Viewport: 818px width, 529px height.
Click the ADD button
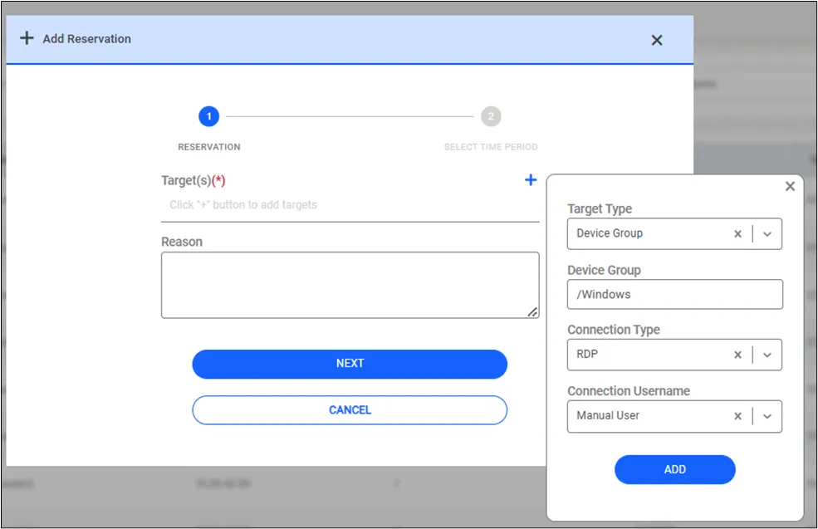pyautogui.click(x=674, y=469)
